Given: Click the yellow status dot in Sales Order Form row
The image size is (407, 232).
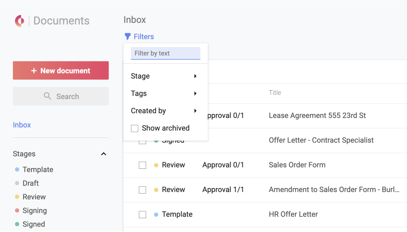Looking at the screenshot, I should click(x=156, y=165).
